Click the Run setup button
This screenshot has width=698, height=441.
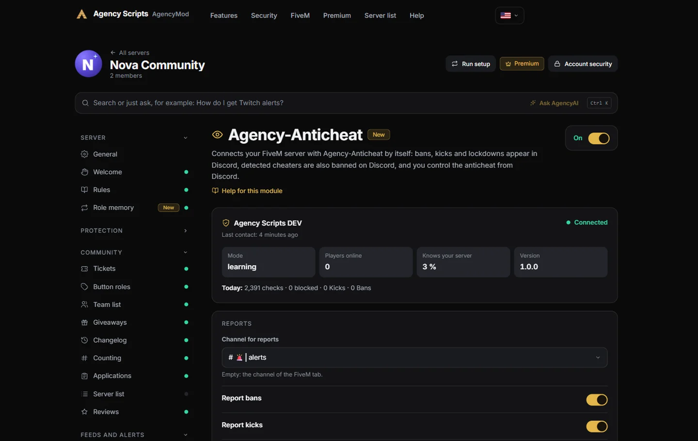pos(471,64)
